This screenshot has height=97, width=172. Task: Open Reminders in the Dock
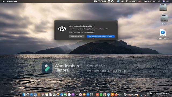pyautogui.click(x=50, y=95)
